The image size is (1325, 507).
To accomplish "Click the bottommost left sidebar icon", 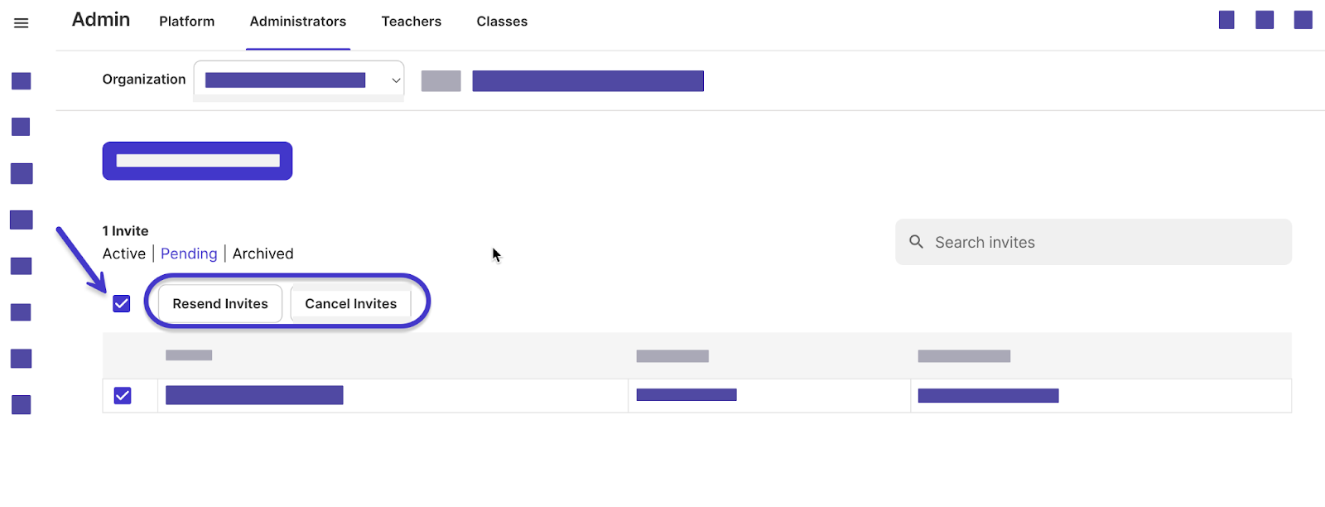I will 22,405.
